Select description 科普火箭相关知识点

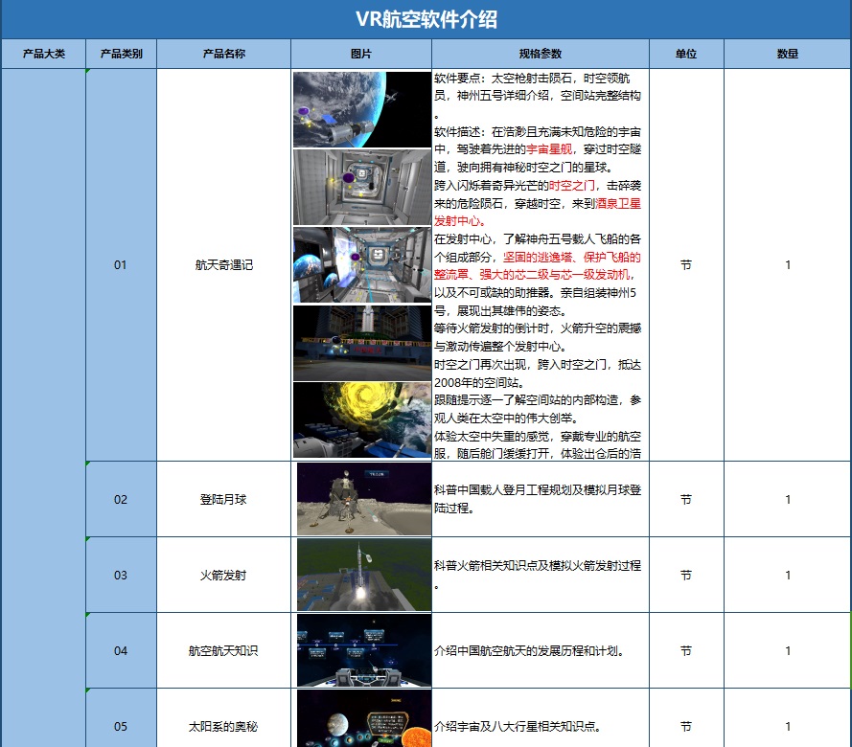pyautogui.click(x=541, y=575)
